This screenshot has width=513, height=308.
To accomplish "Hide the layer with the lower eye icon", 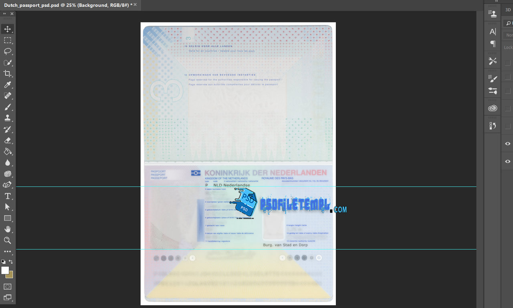I will pyautogui.click(x=508, y=161).
